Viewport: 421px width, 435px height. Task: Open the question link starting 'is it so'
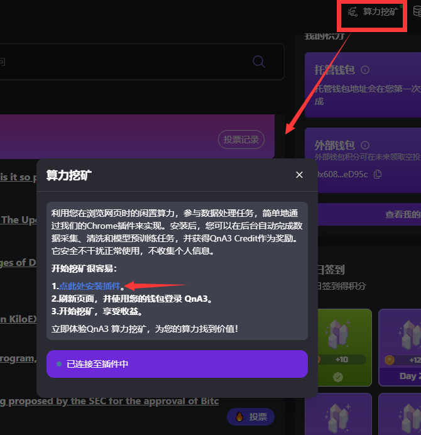(18, 177)
